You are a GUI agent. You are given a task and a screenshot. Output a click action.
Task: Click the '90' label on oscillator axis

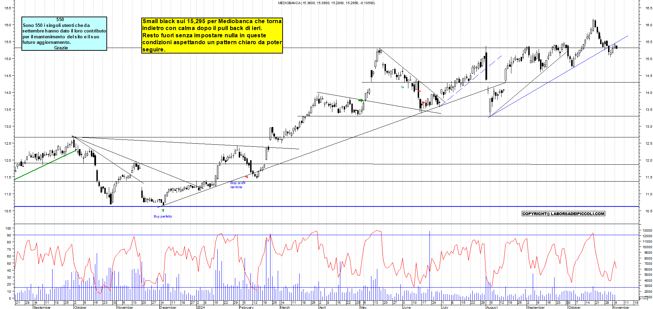pyautogui.click(x=9, y=235)
